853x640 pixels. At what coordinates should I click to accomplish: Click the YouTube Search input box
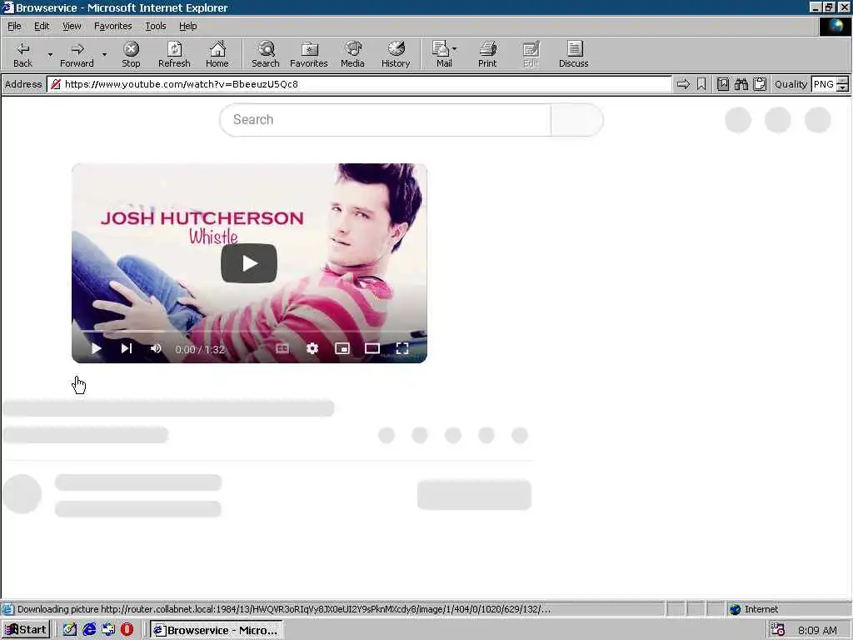pyautogui.click(x=385, y=120)
